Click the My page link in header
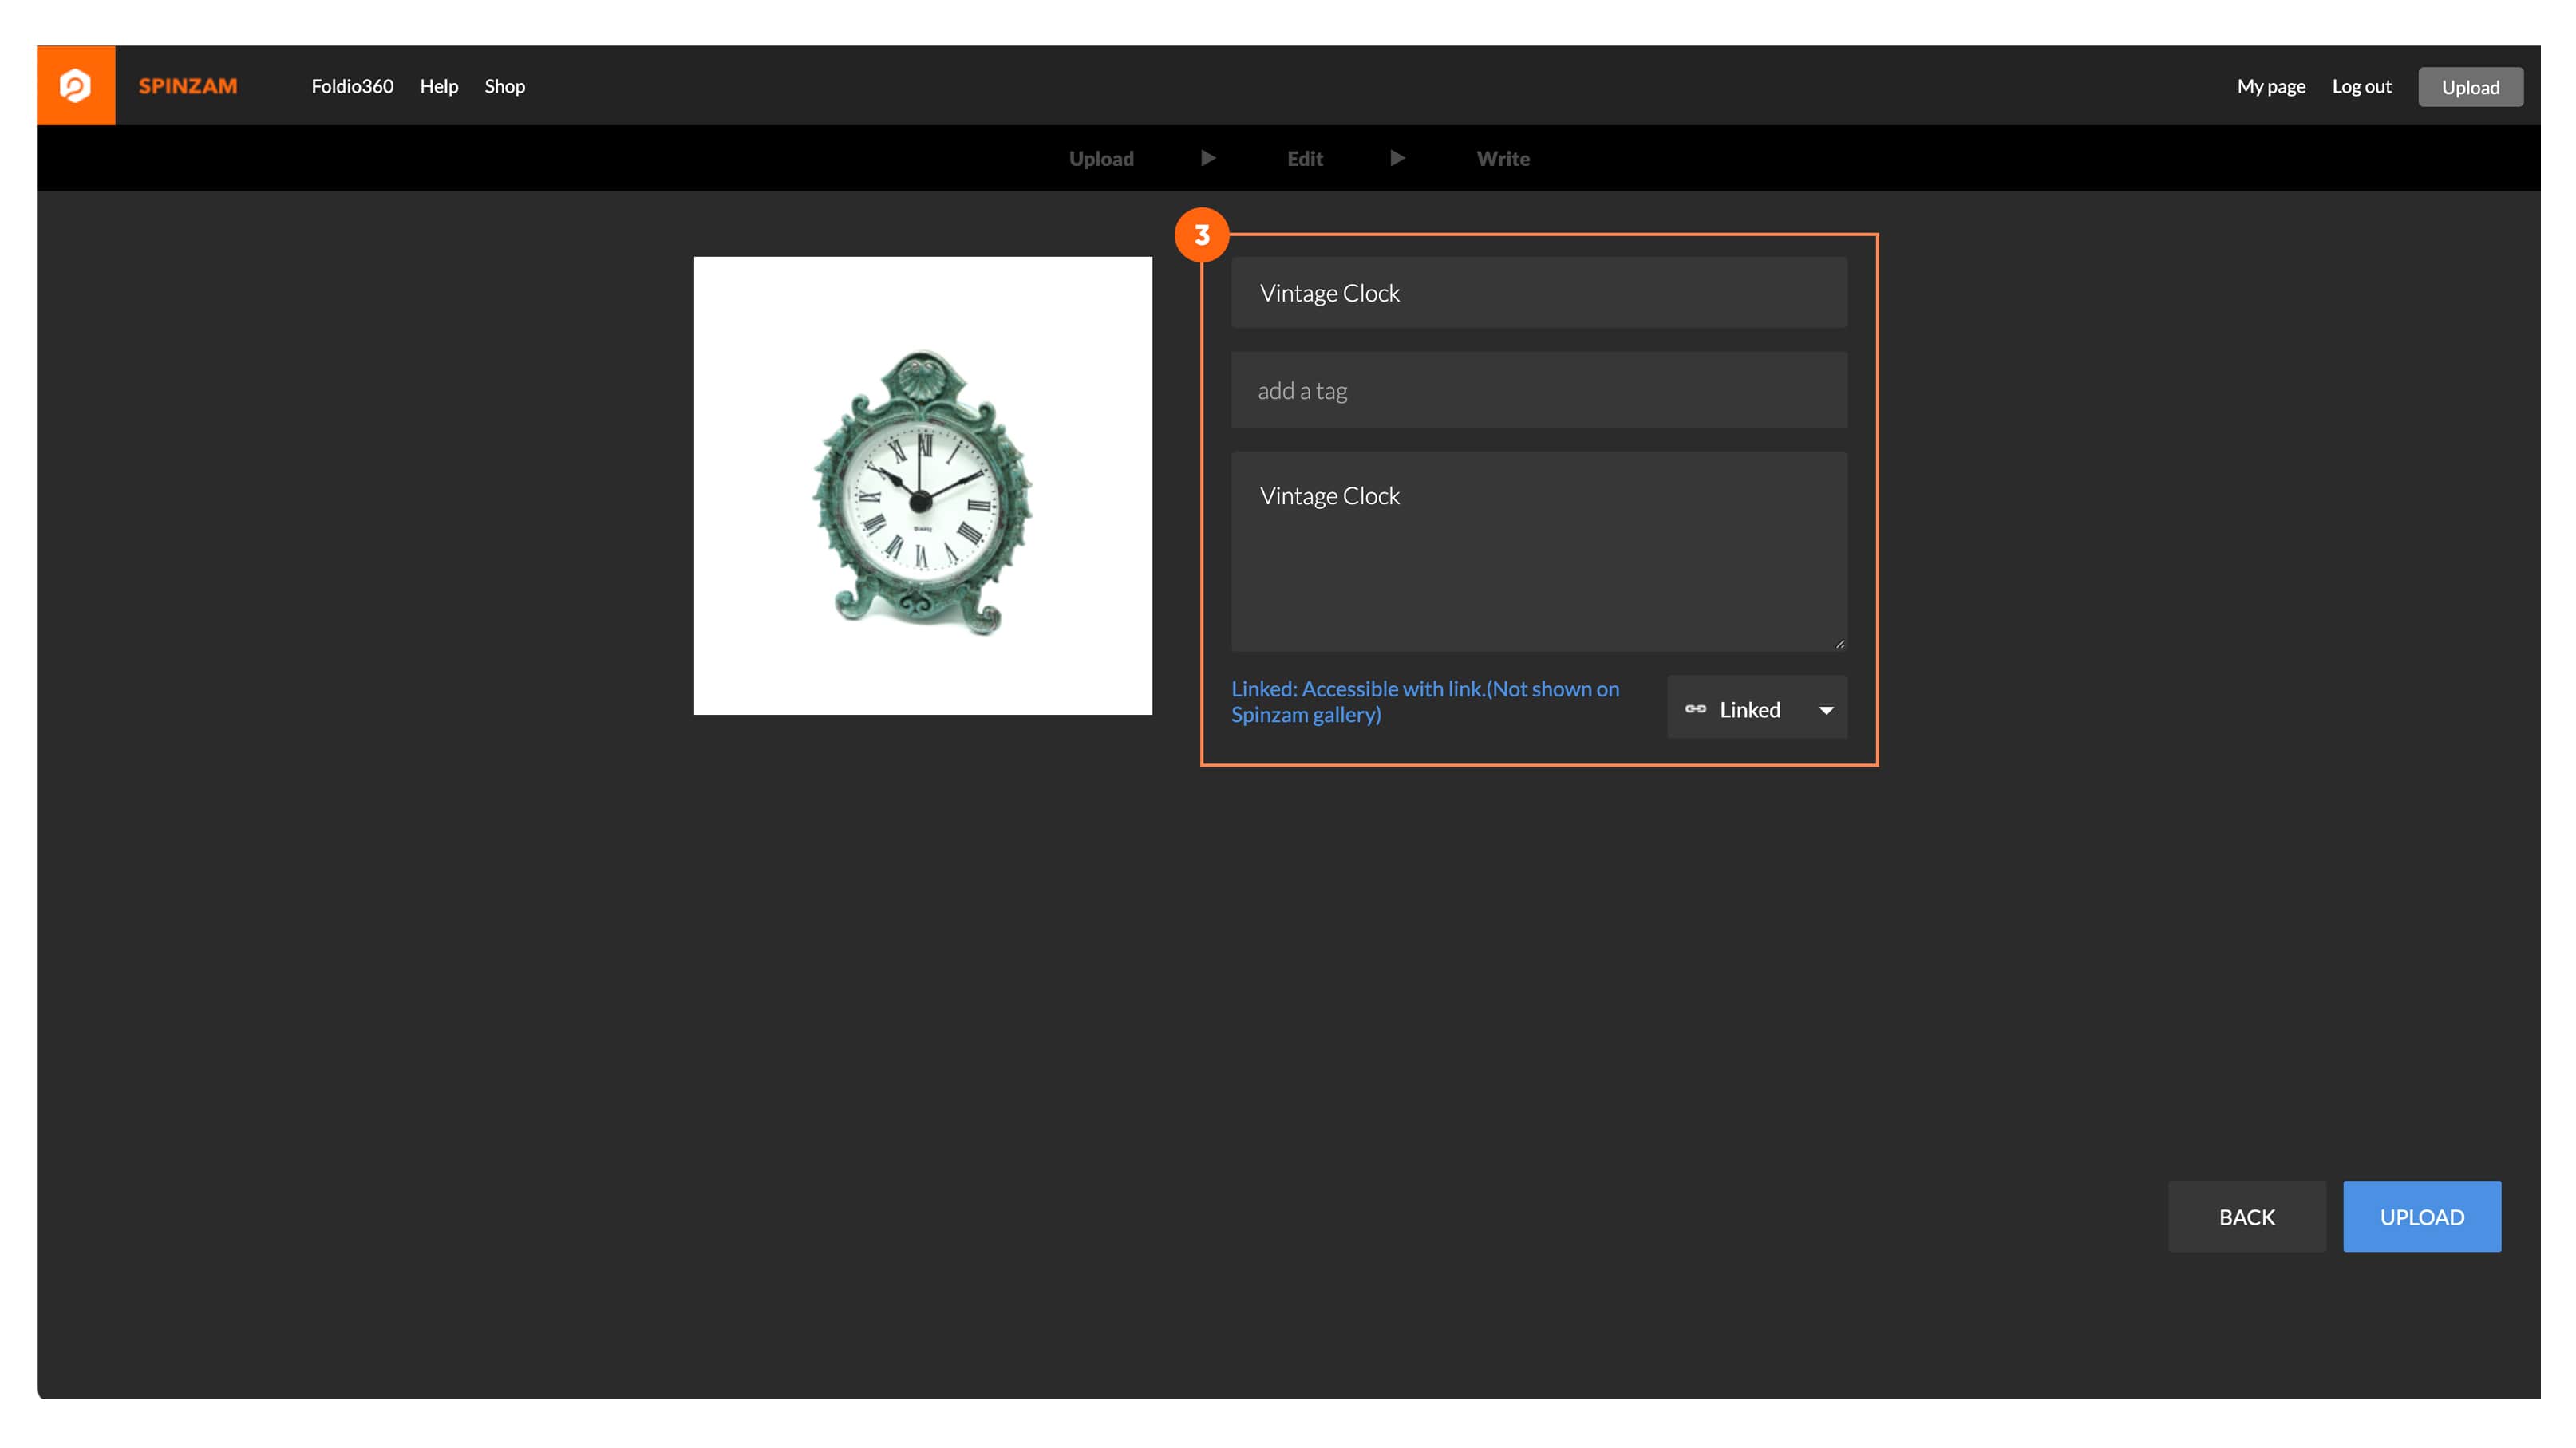This screenshot has height=1448, width=2576. [x=2270, y=85]
